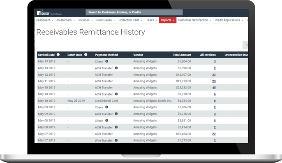Sort by All Invoices column header

click(x=208, y=55)
